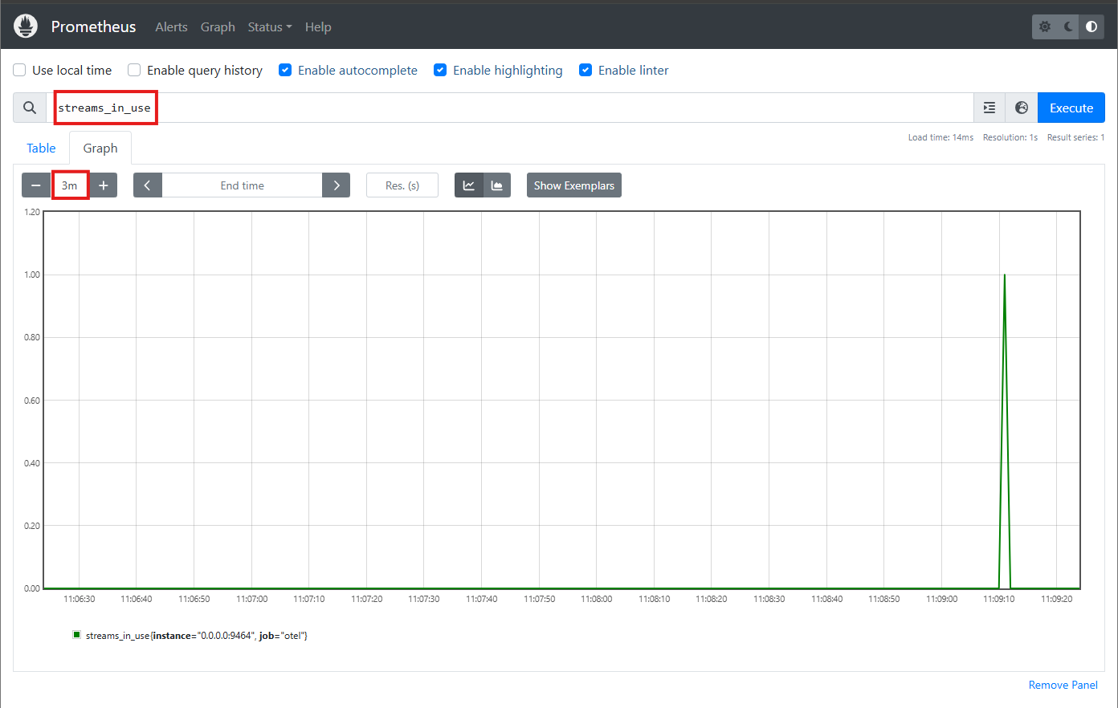This screenshot has width=1118, height=708.
Task: Show stacked area graph icon
Action: click(497, 185)
